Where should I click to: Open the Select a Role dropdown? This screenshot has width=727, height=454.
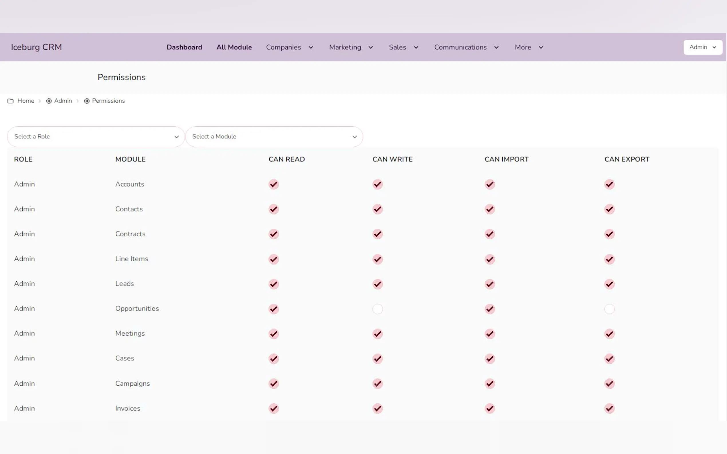pyautogui.click(x=96, y=137)
